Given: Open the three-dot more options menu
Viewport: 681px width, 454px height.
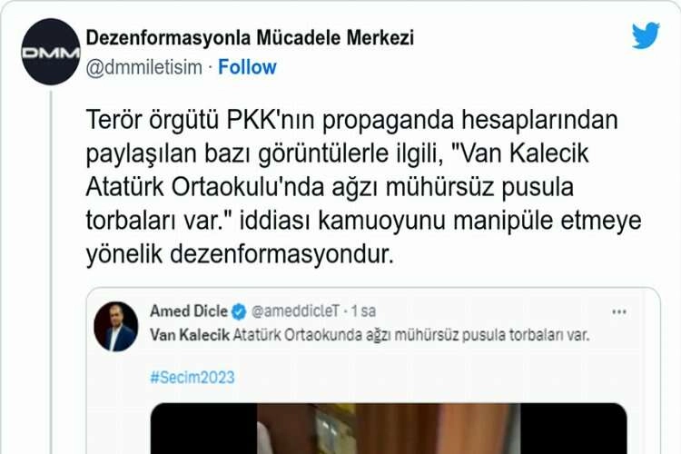Looking at the screenshot, I should 619,311.
